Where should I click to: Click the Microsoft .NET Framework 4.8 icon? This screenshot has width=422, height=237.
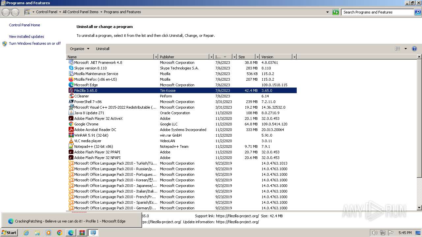[x=71, y=63]
